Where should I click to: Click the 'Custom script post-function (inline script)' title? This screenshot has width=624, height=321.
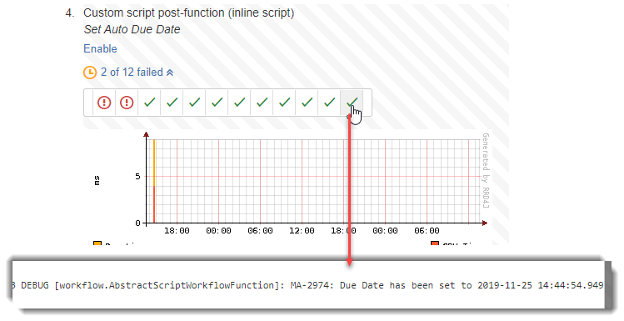click(x=188, y=13)
